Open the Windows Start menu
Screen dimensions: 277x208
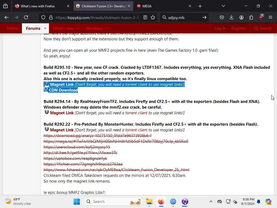pos(77,201)
